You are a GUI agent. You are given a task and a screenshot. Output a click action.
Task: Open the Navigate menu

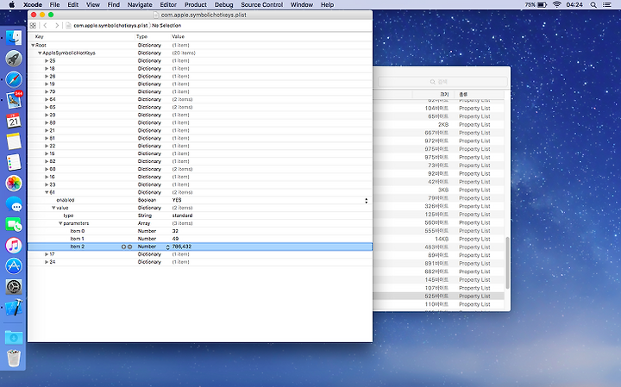click(x=140, y=5)
